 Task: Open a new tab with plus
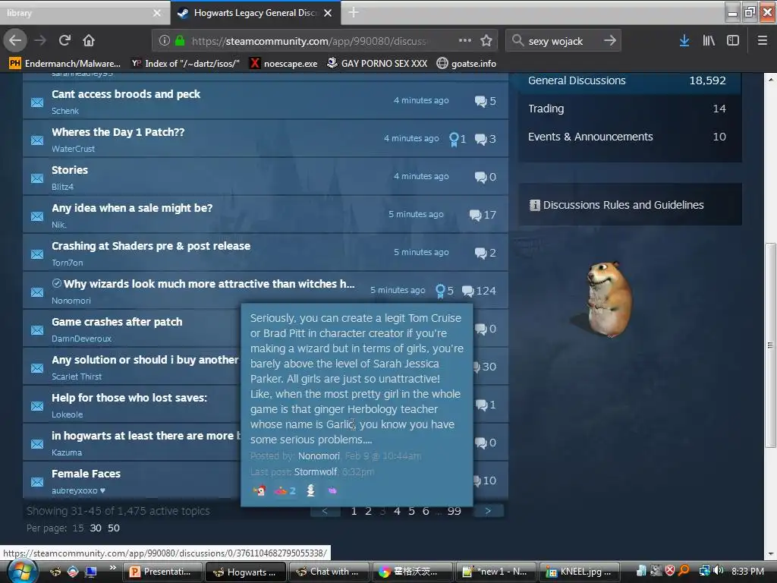[354, 12]
